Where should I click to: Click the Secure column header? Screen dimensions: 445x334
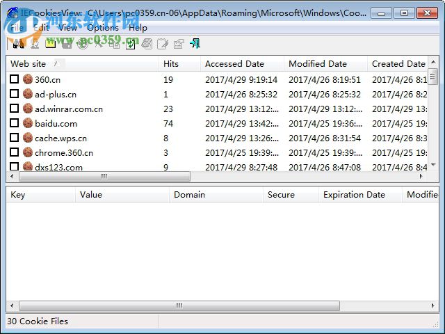[291, 195]
